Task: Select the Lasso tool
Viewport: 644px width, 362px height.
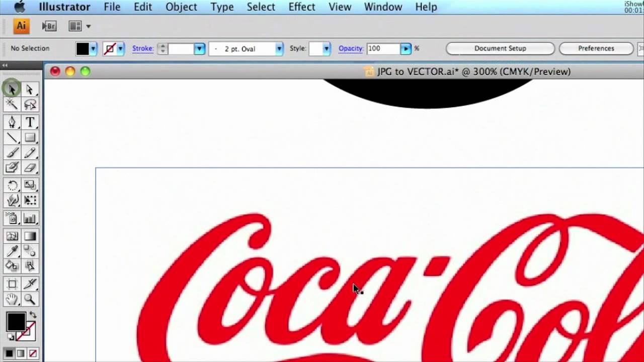Action: (30, 104)
